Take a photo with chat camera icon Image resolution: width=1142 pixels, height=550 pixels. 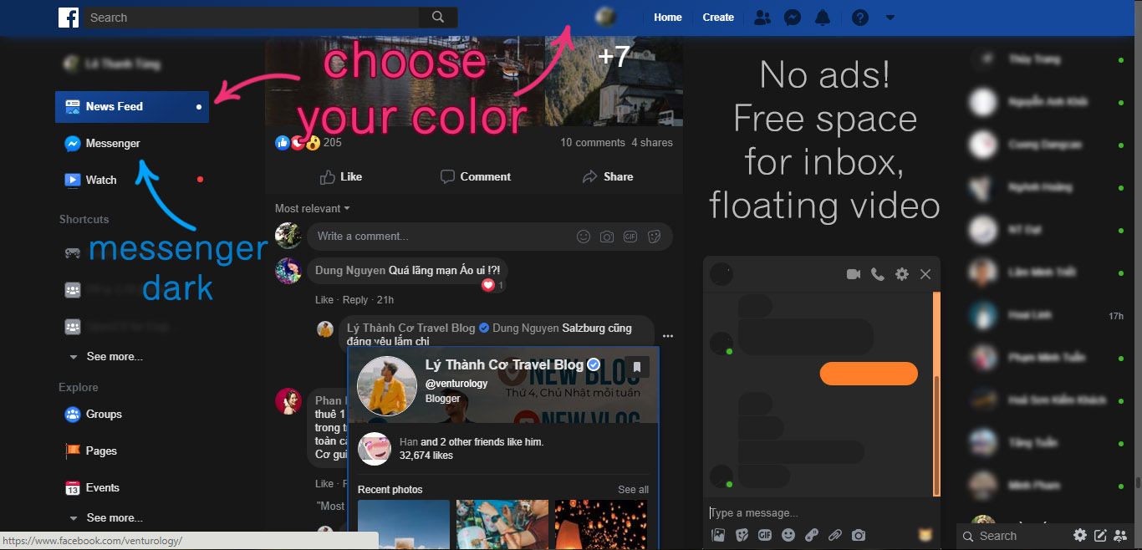click(x=859, y=535)
